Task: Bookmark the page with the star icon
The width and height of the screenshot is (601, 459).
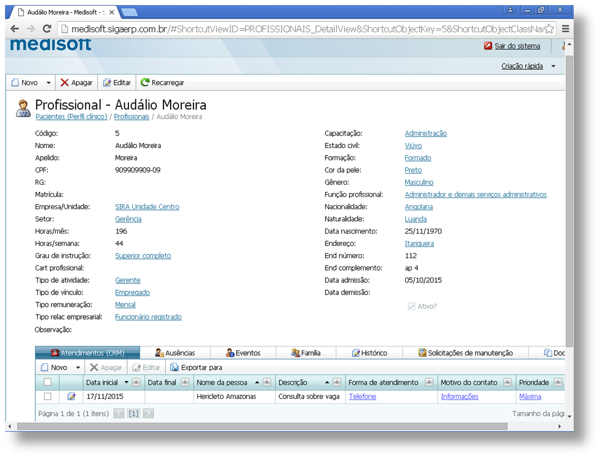Action: coord(549,29)
